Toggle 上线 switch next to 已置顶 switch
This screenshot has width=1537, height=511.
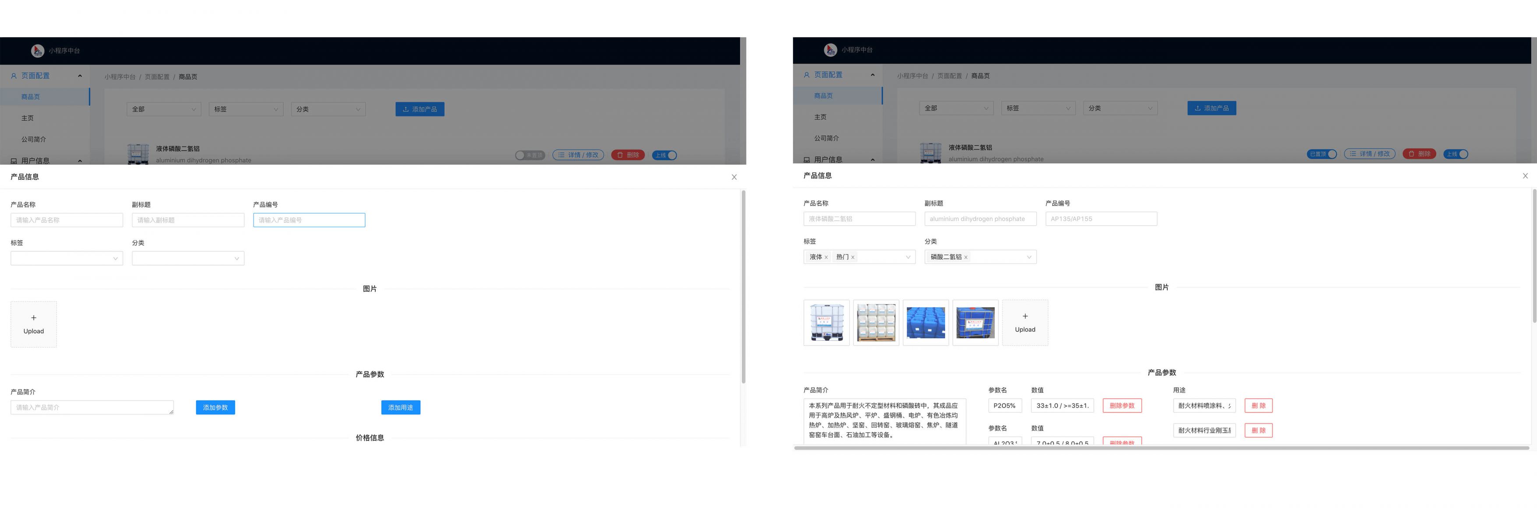(1455, 154)
